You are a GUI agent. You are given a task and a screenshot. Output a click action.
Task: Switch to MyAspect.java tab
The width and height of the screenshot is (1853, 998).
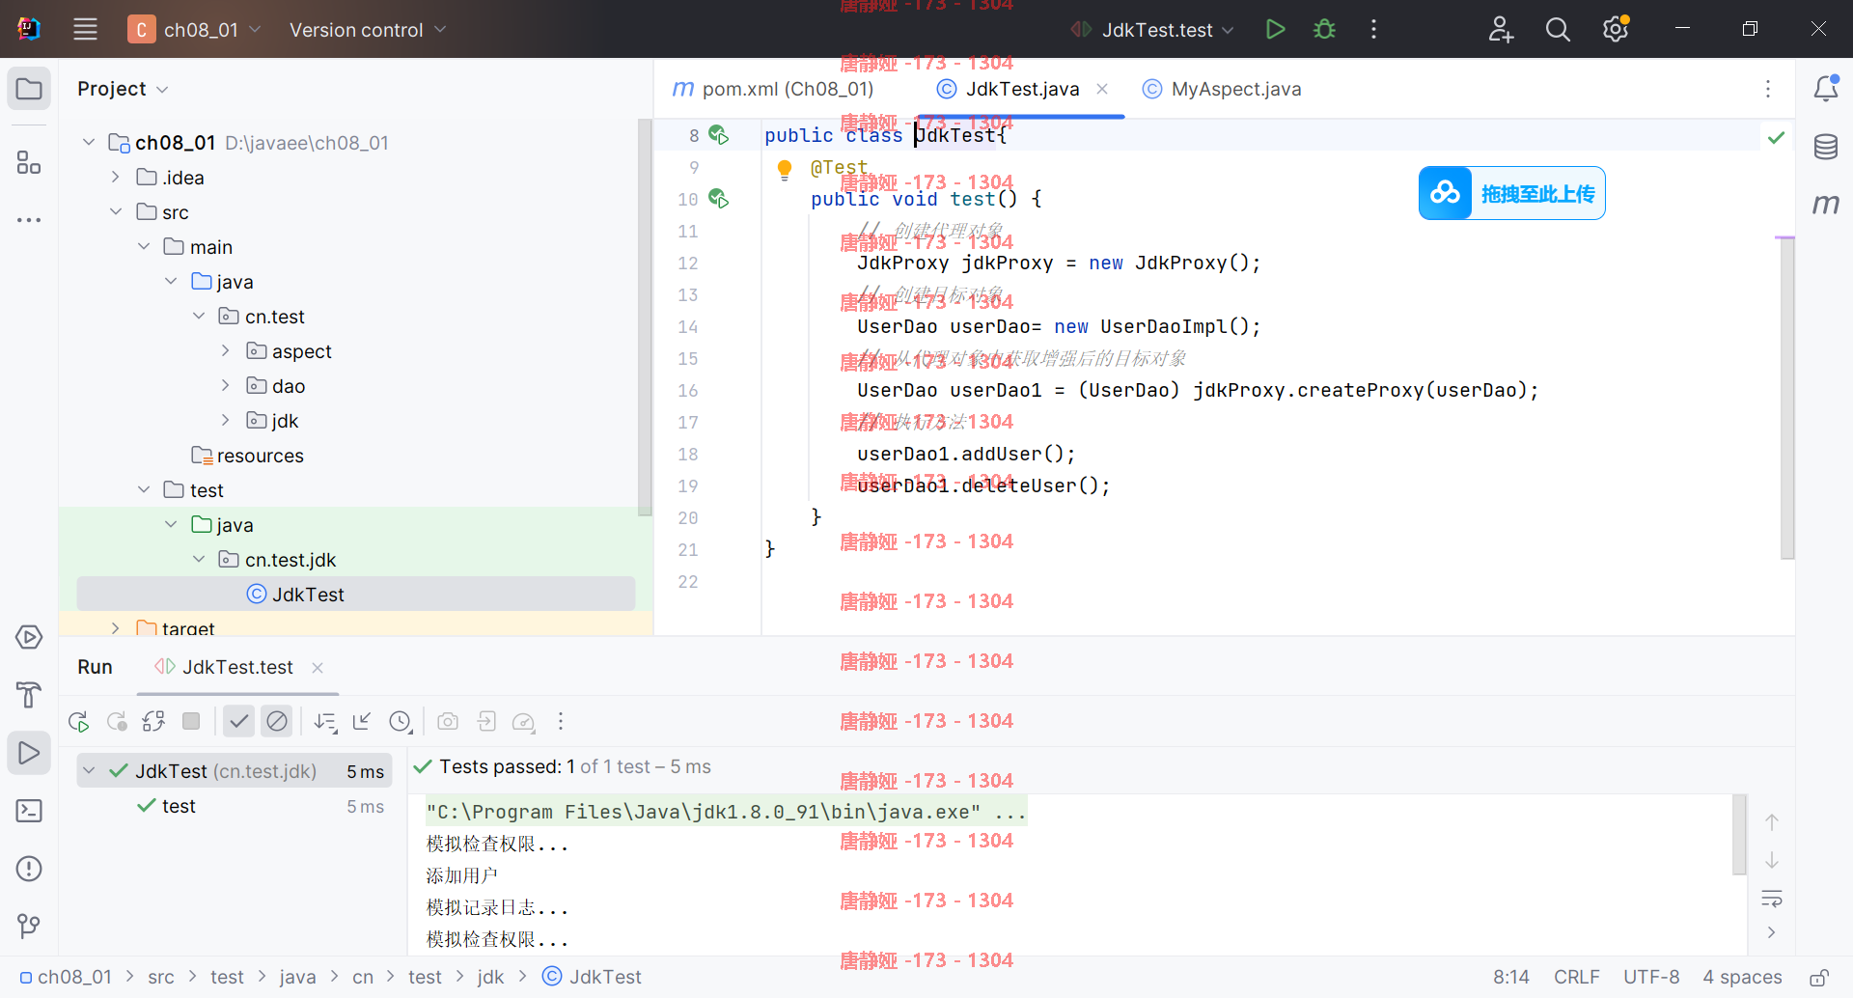point(1222,89)
